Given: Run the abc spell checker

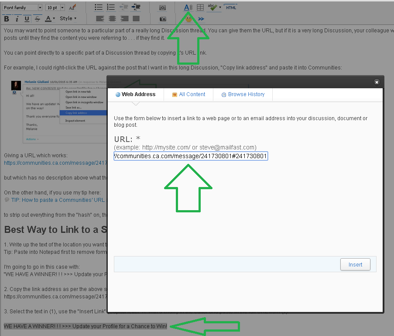Looking at the screenshot, I should (x=212, y=7).
